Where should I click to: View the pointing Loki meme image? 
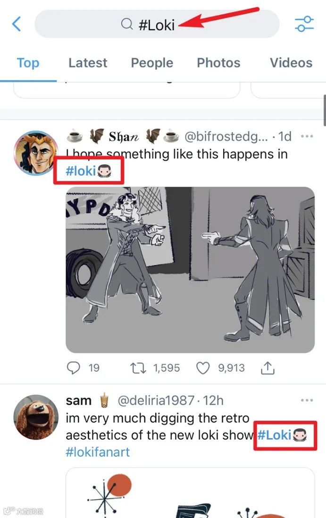coord(189,269)
